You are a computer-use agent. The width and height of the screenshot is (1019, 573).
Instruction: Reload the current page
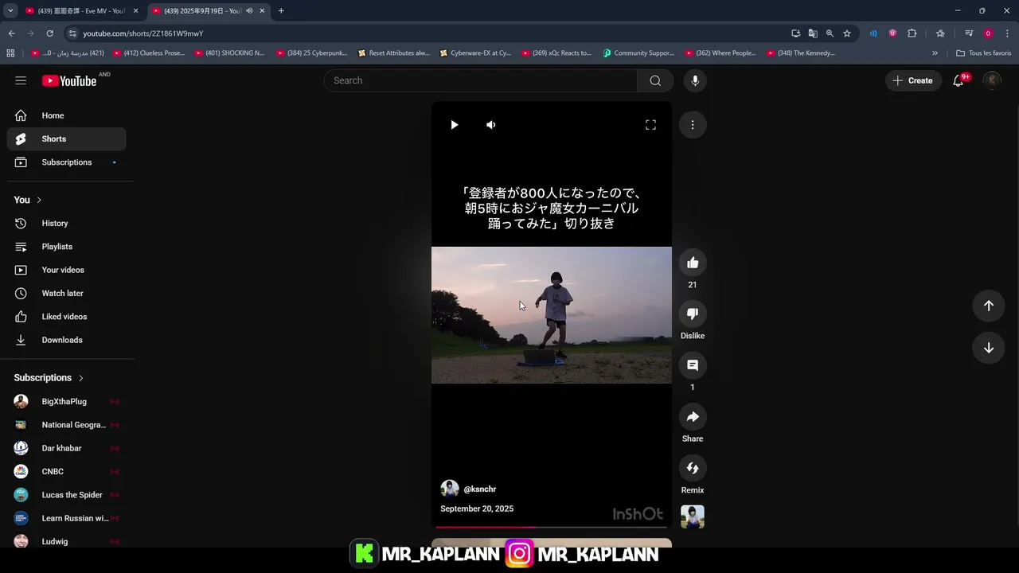pos(49,33)
